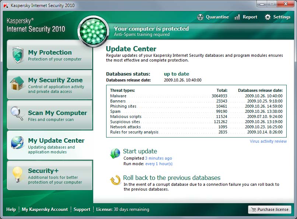Open the Report view

246,17
